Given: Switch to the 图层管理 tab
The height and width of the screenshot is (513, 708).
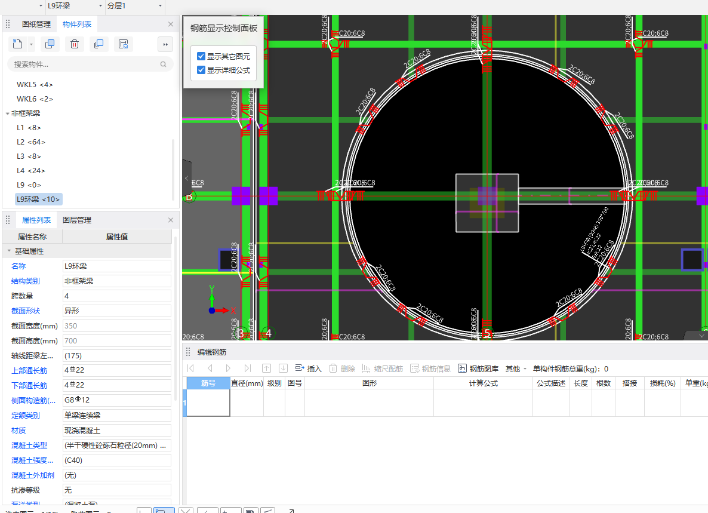Looking at the screenshot, I should pyautogui.click(x=77, y=220).
